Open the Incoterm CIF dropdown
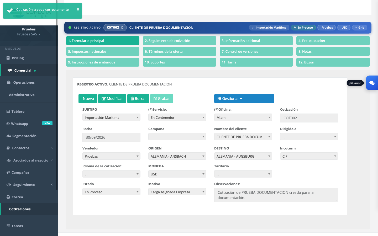This screenshot has height=236, width=378. pyautogui.click(x=309, y=156)
